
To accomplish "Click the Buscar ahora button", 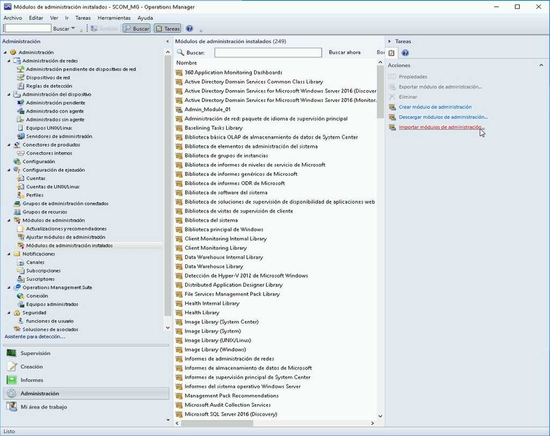I will point(344,52).
